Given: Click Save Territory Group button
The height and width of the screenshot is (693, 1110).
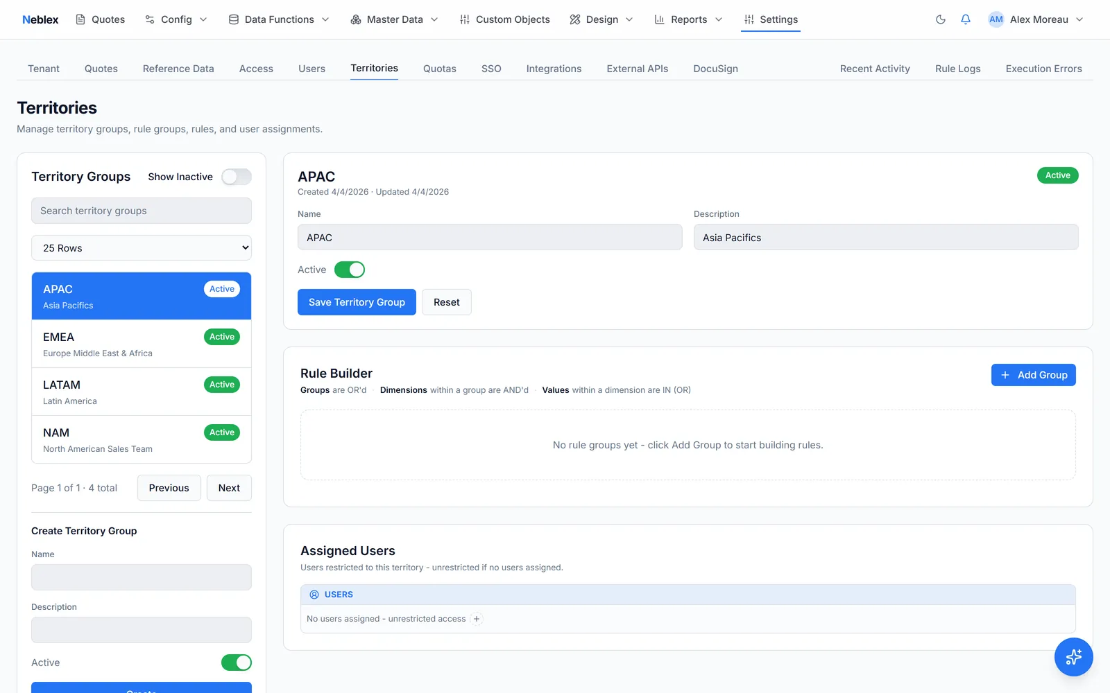Looking at the screenshot, I should click(357, 302).
